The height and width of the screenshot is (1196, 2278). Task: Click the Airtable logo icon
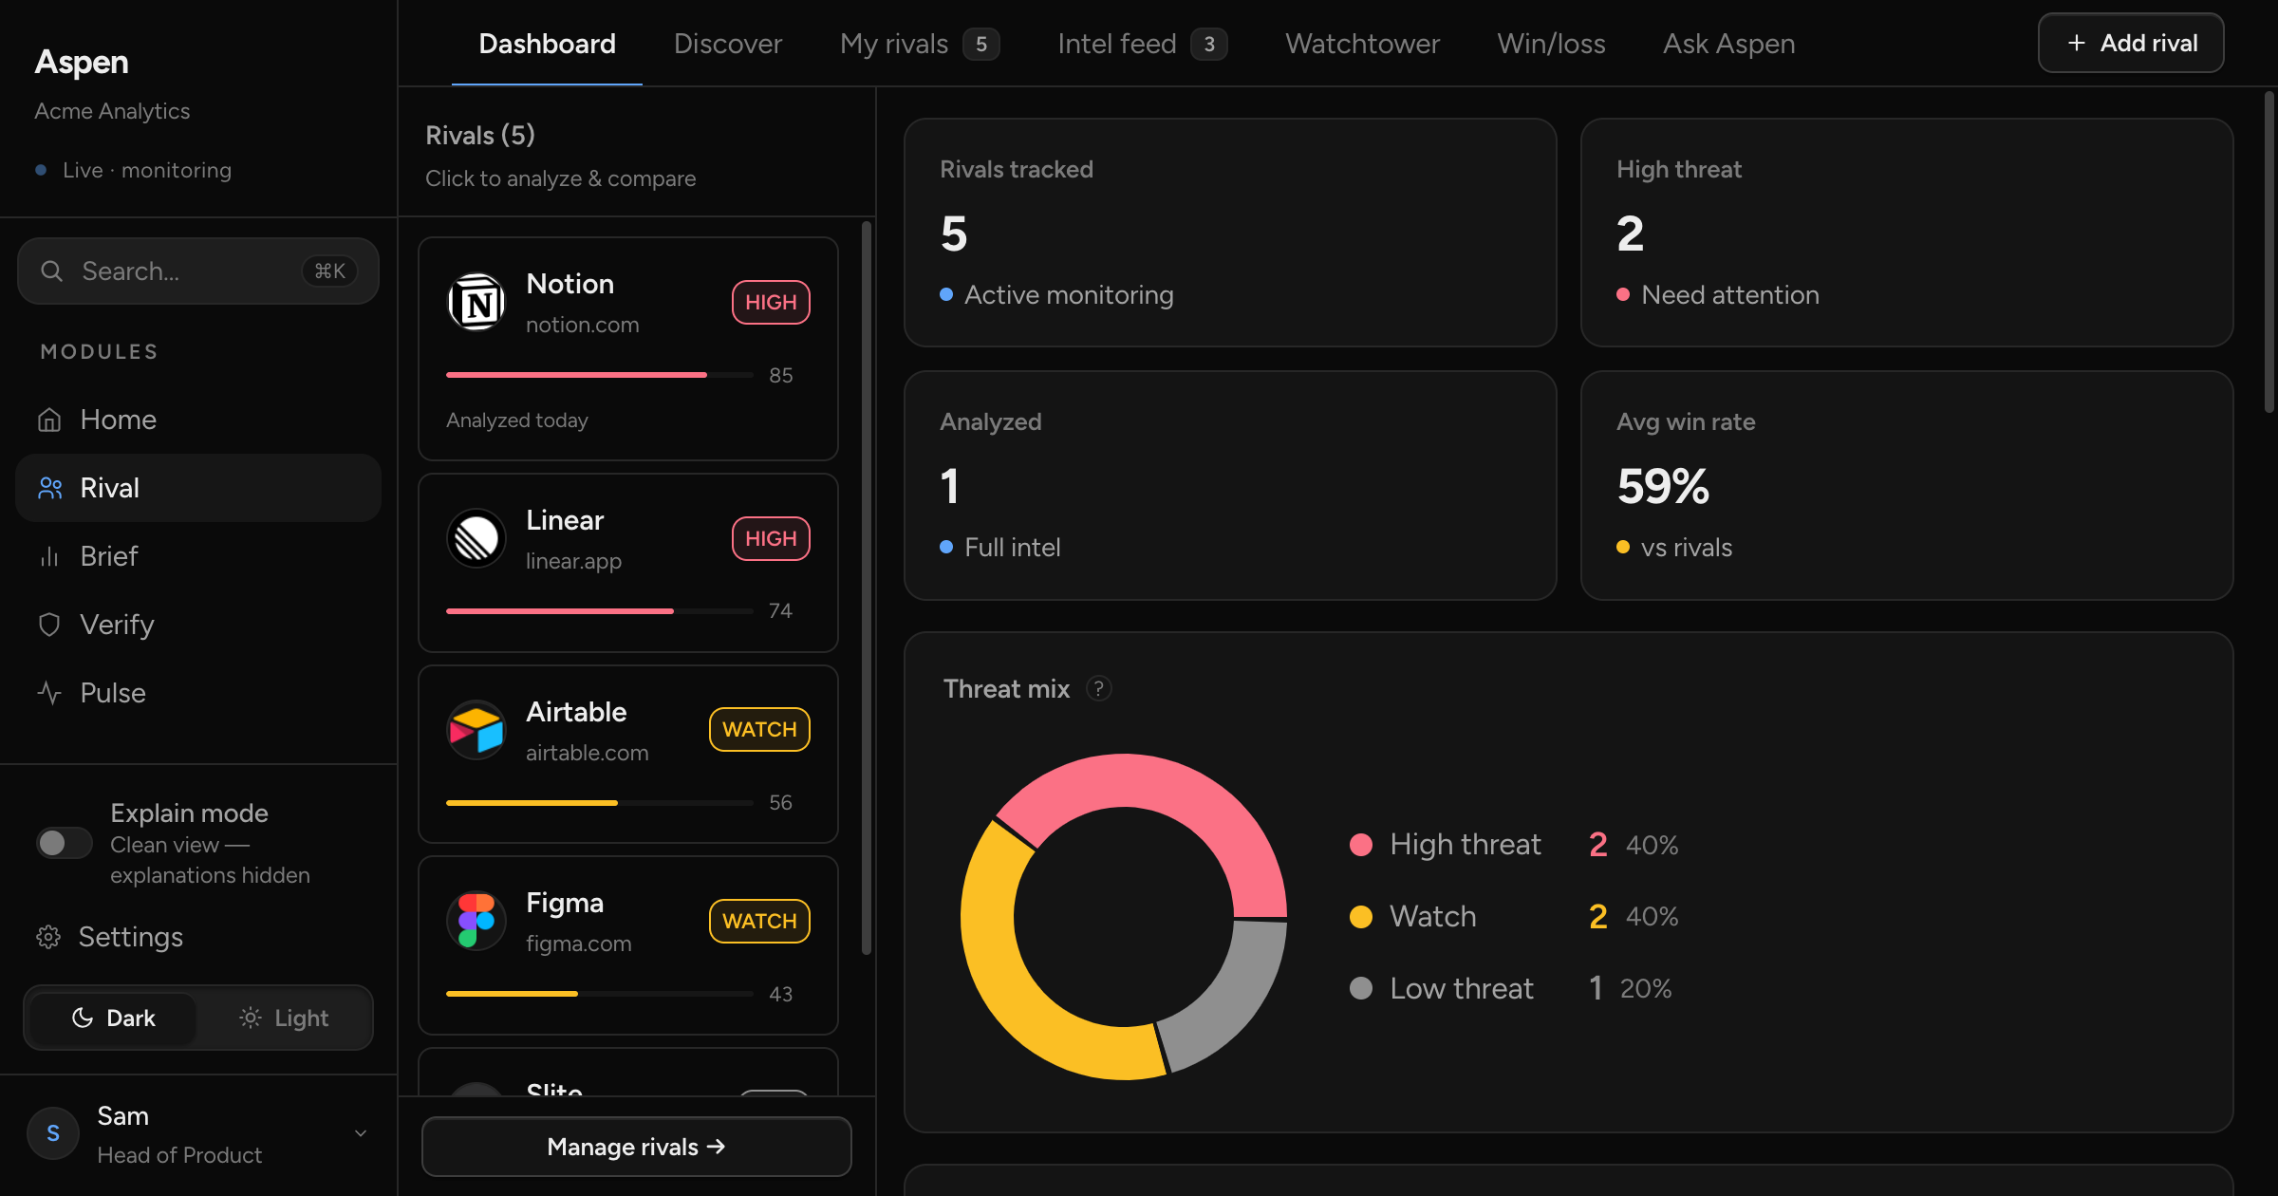point(476,730)
